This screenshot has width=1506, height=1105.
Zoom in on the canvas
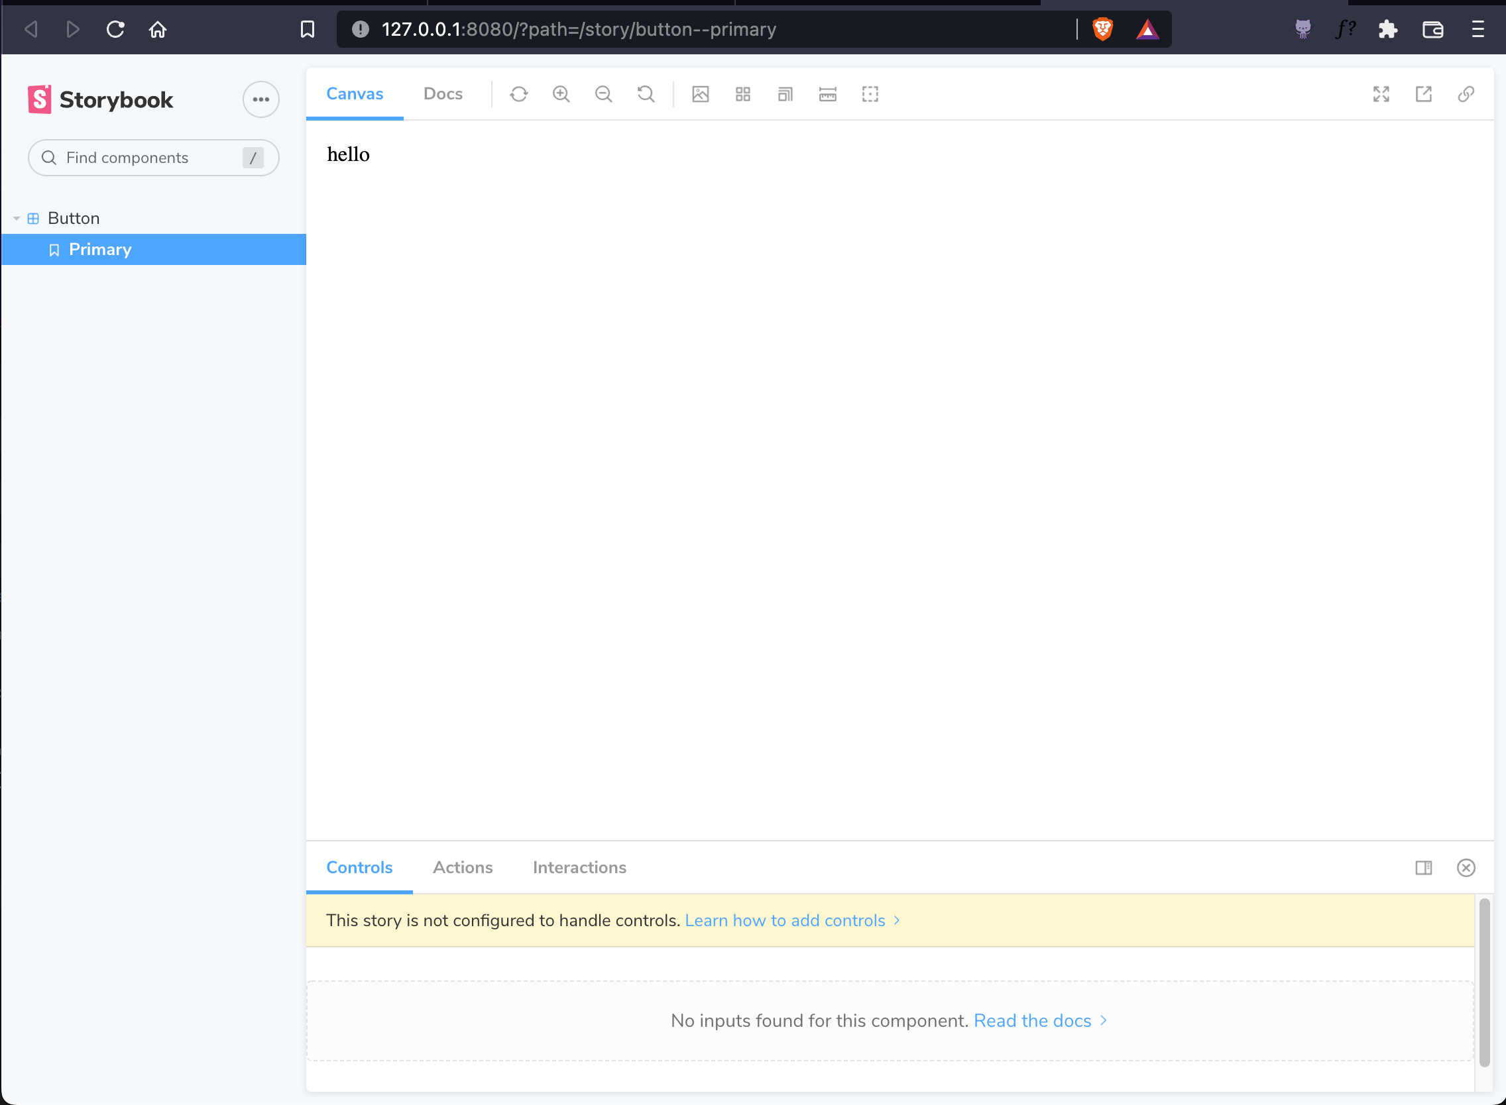tap(561, 93)
